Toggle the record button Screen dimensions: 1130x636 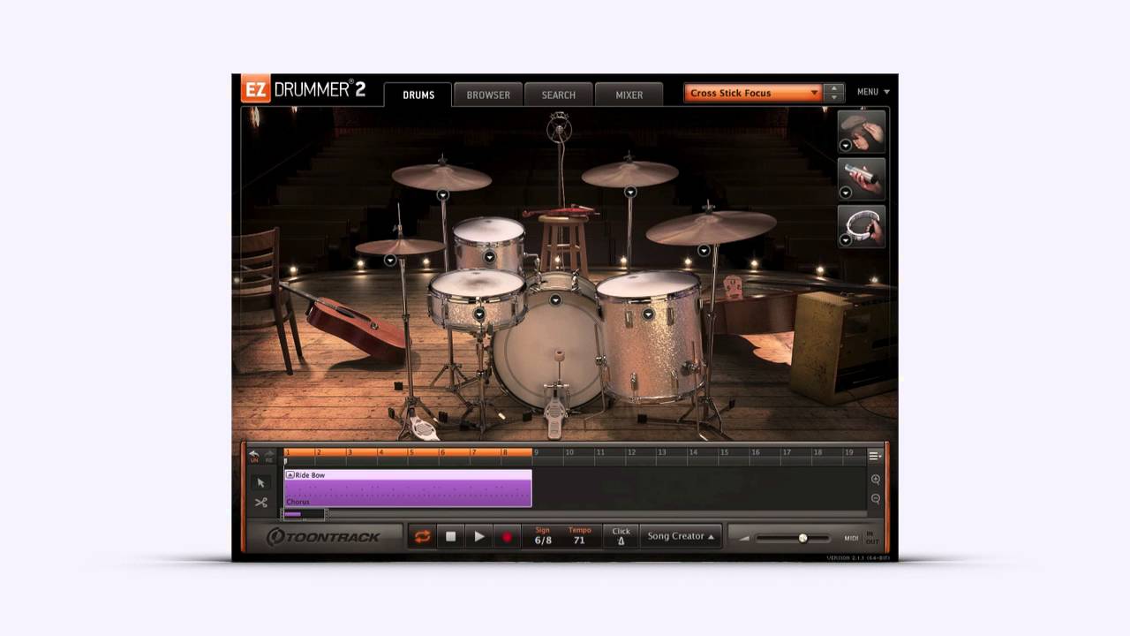507,536
